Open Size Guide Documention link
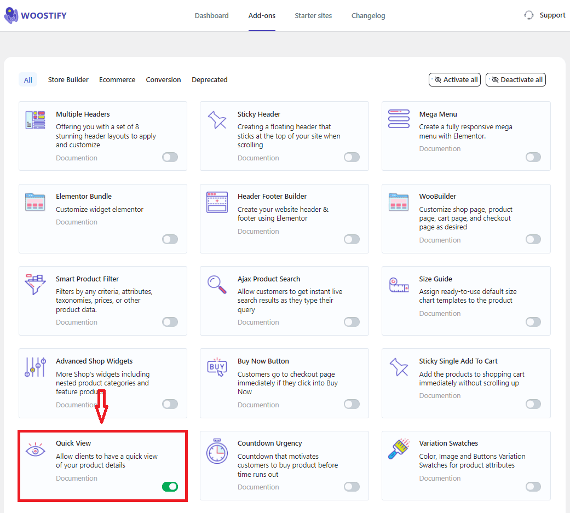The height and width of the screenshot is (513, 570). pyautogui.click(x=440, y=313)
